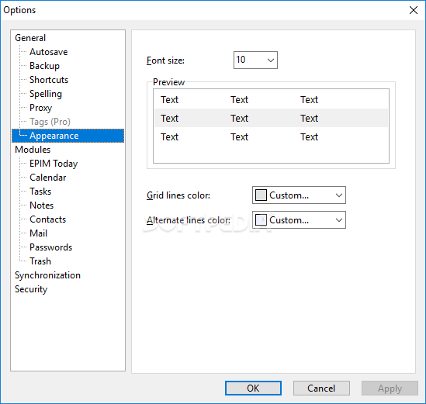Click the Alternate lines color swatch
The image size is (426, 404).
click(x=261, y=220)
